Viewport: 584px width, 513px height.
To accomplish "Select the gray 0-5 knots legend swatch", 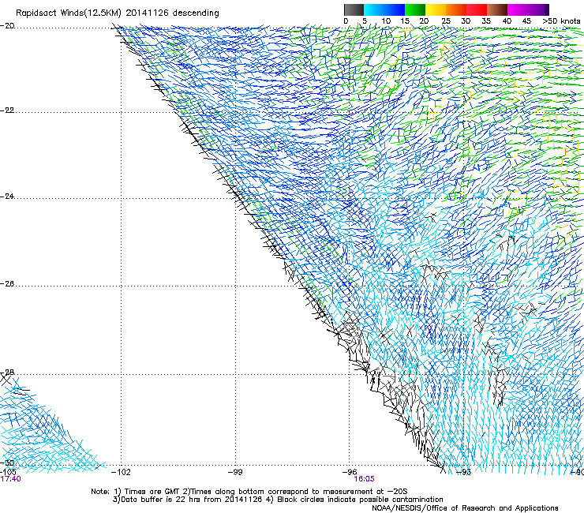I will (354, 9).
